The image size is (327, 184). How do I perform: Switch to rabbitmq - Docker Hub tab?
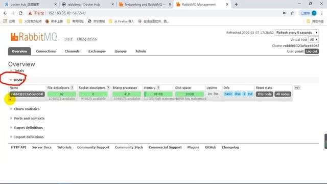87,5
